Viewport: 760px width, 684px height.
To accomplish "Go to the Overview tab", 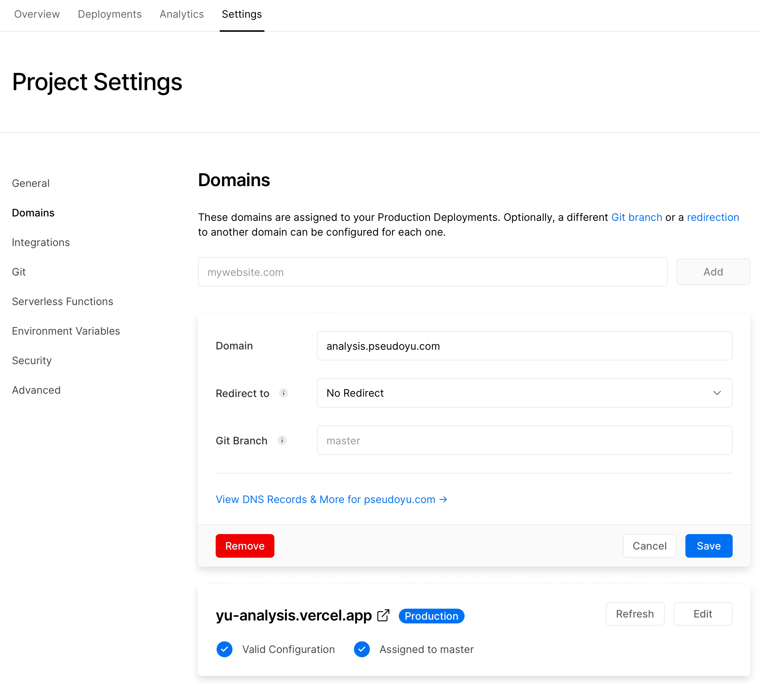I will point(37,14).
